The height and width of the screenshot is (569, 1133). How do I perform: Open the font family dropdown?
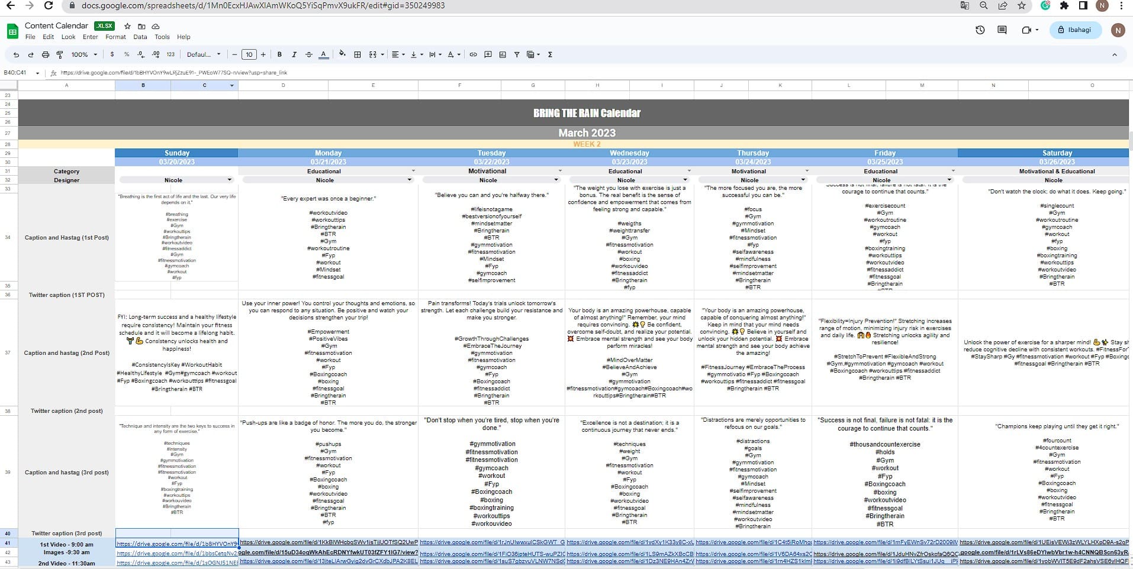click(204, 54)
